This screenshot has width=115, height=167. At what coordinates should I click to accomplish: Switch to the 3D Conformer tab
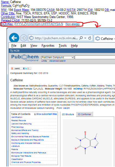(84, 114)
